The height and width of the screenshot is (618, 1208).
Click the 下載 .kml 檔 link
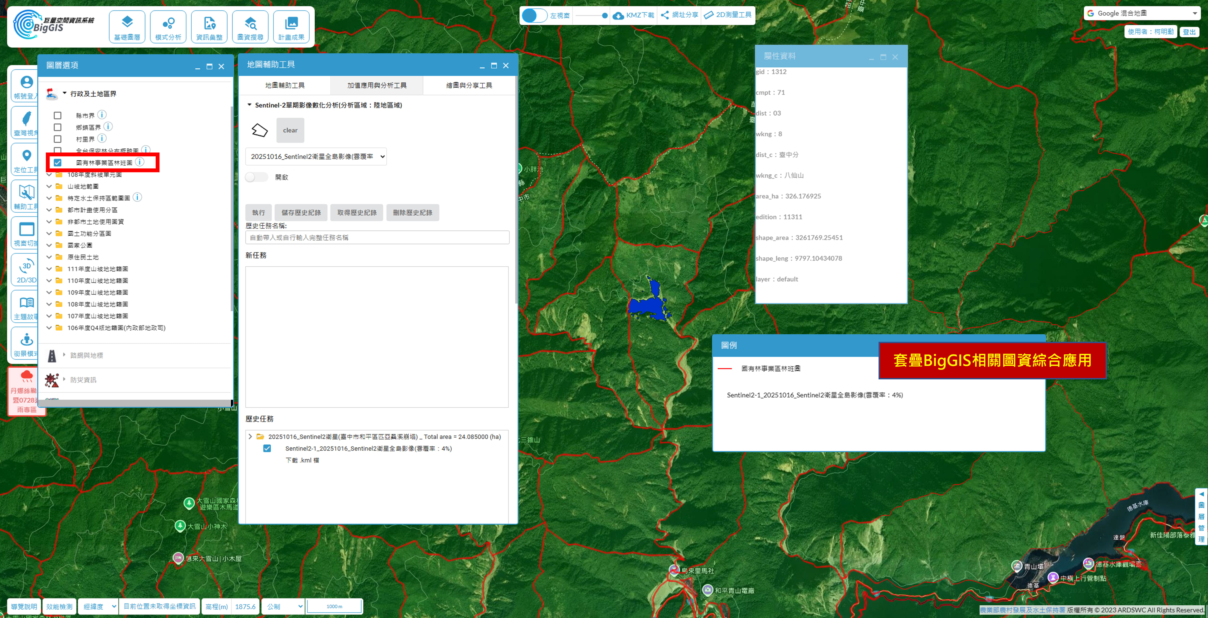coord(302,460)
